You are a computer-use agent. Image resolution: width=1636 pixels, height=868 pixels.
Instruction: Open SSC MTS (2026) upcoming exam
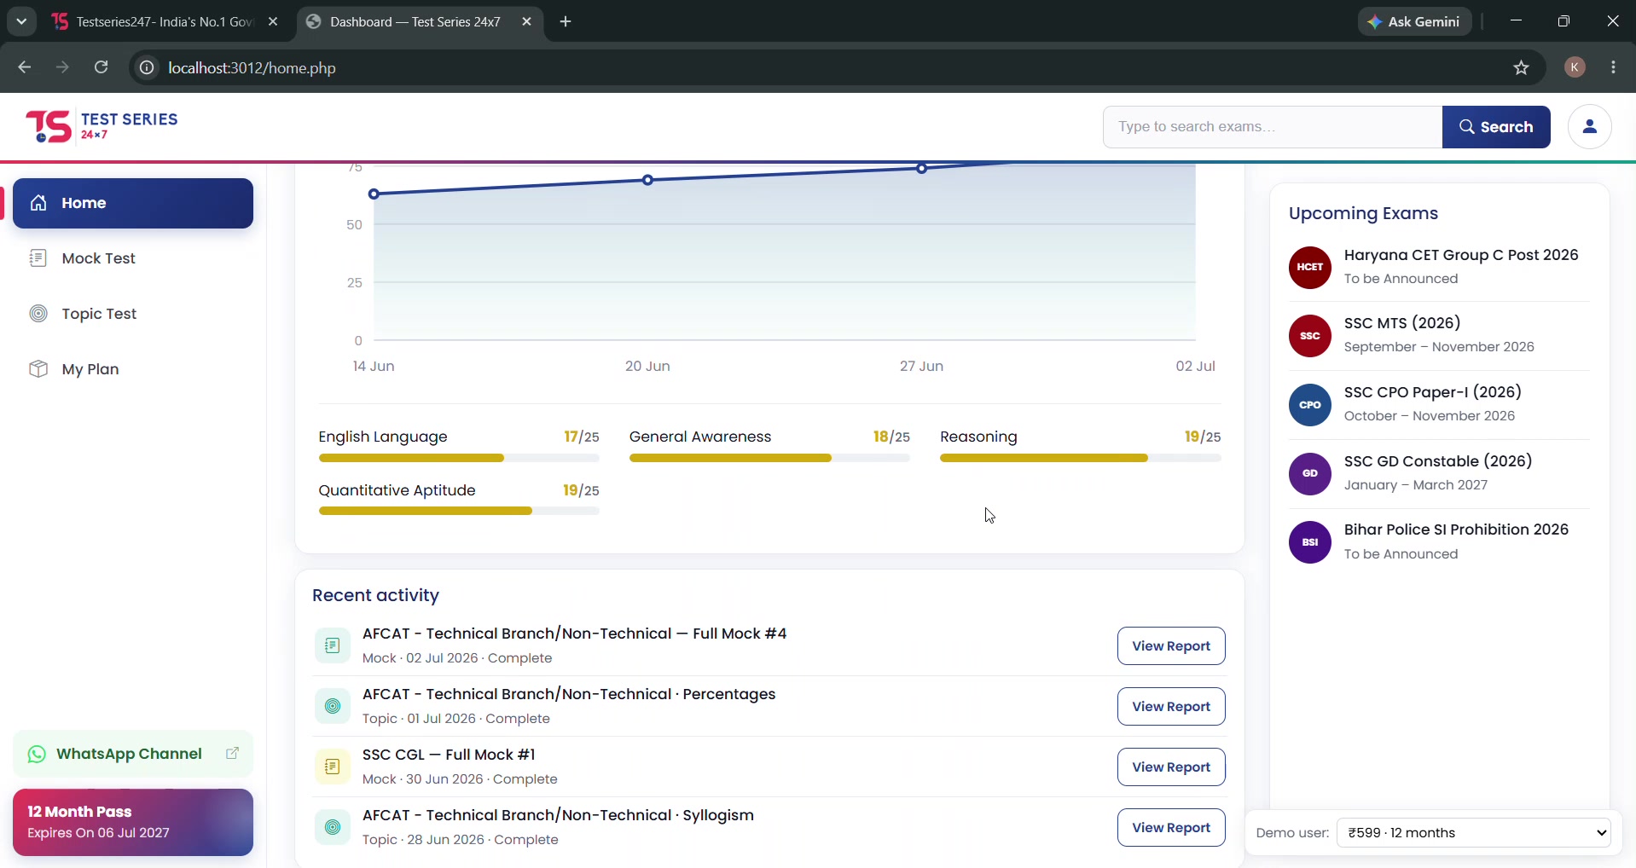[1439, 336]
